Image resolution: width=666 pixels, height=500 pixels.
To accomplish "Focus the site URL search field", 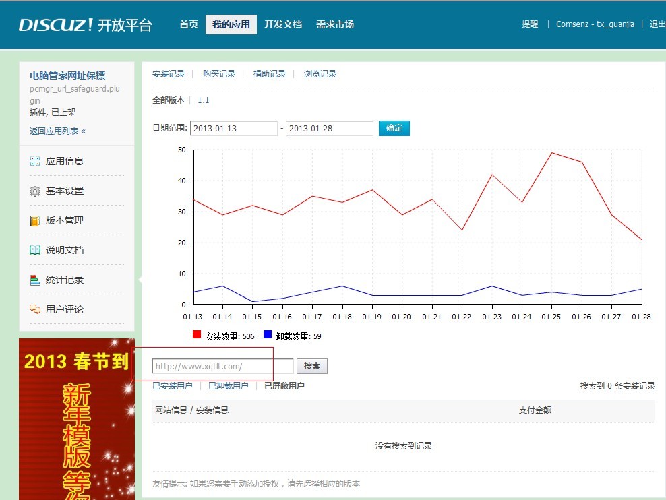I will [x=223, y=367].
